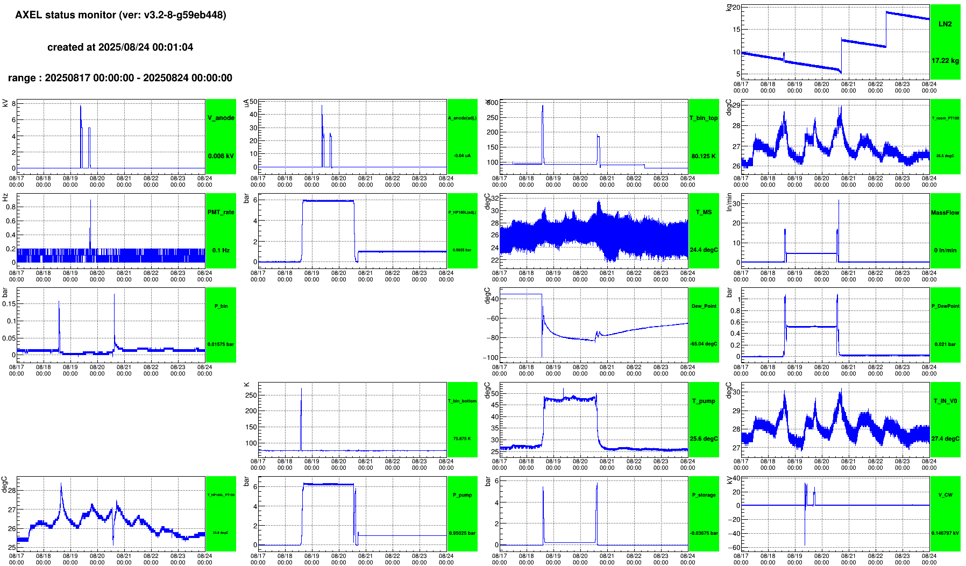Click the V_CW status box
This screenshot has height=566, width=966.
945,514
